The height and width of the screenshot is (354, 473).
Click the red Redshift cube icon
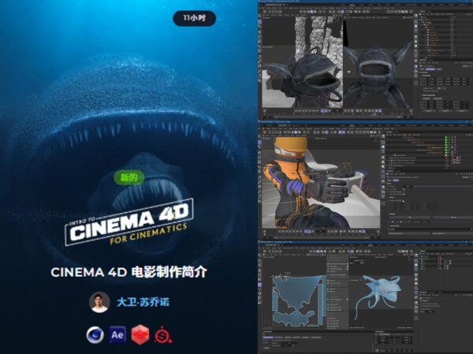point(140,334)
